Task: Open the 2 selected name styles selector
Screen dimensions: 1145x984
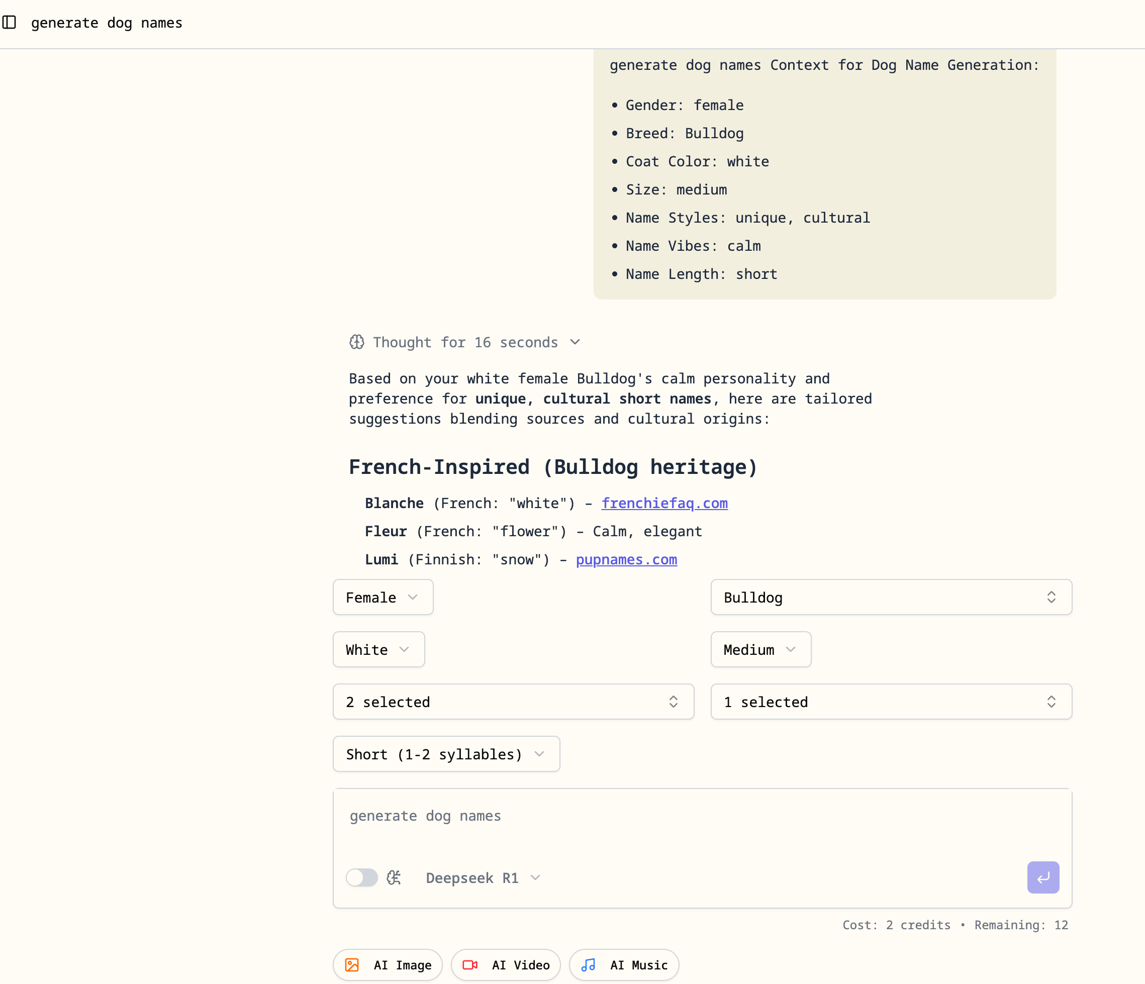Action: (x=513, y=702)
